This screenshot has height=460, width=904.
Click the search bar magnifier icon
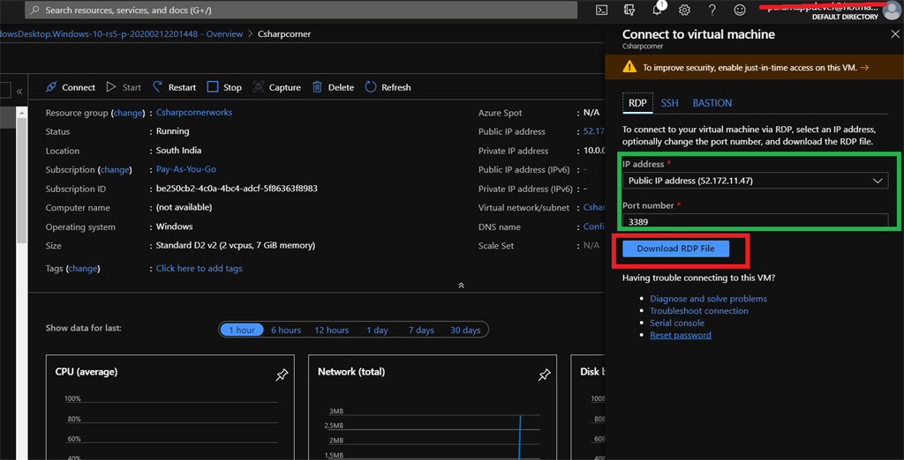(x=35, y=10)
